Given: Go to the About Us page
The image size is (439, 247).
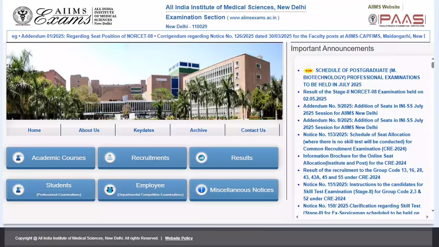Looking at the screenshot, I should click(x=89, y=130).
